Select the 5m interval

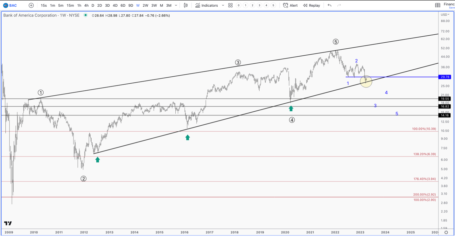coord(61,5)
